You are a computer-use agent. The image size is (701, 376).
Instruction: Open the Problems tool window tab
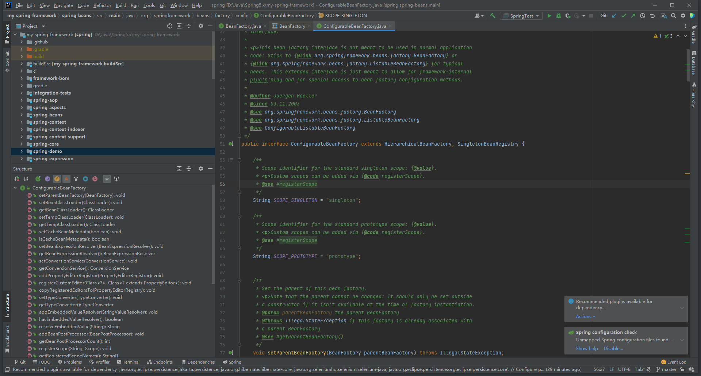70,362
